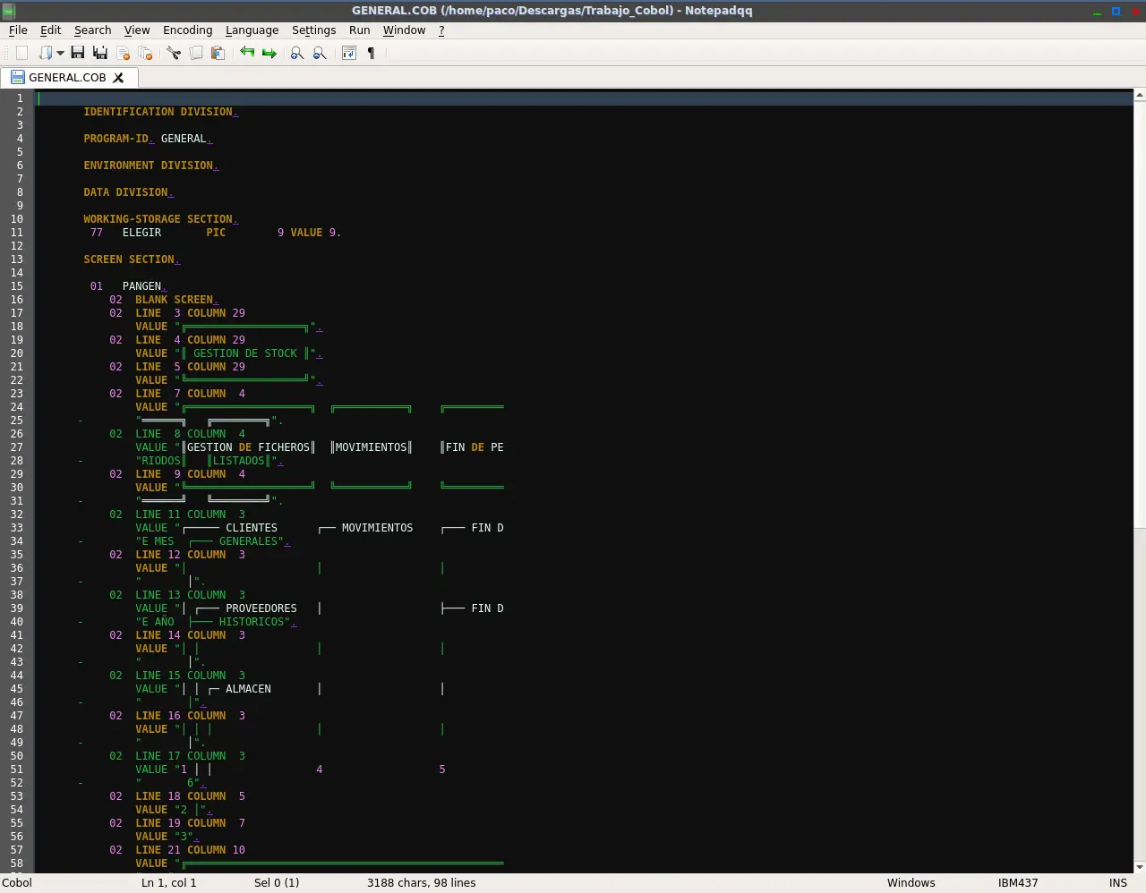The image size is (1146, 893).
Task: Zoom in with the magnifier plus icon
Action: (x=297, y=53)
